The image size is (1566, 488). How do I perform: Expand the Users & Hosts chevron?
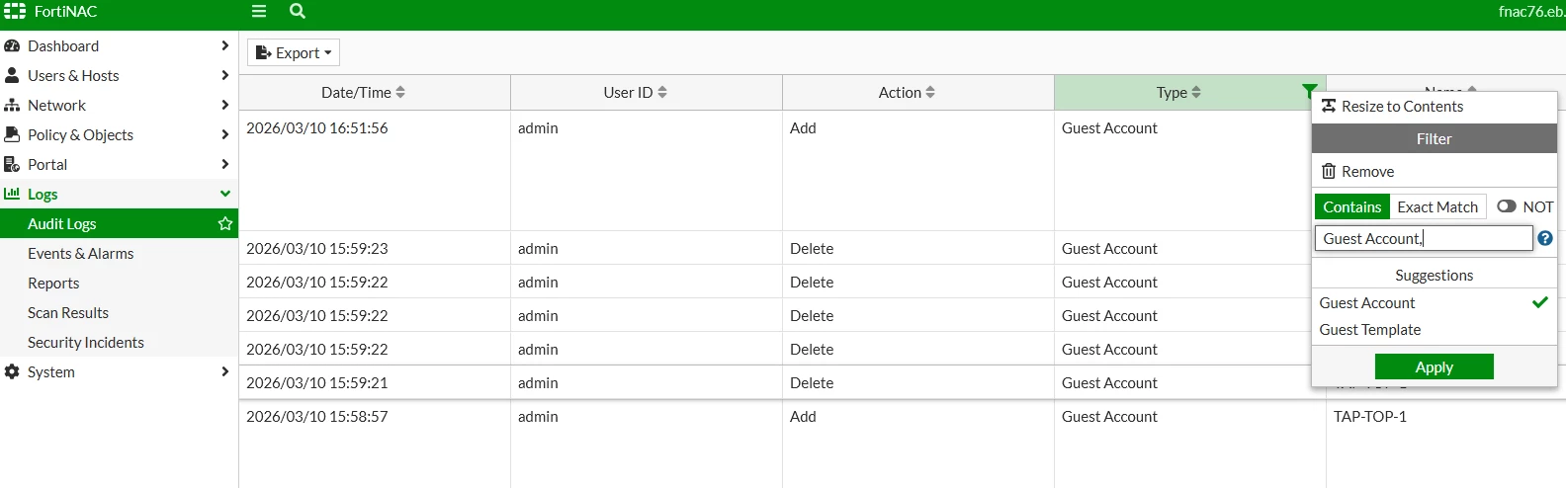(x=225, y=75)
